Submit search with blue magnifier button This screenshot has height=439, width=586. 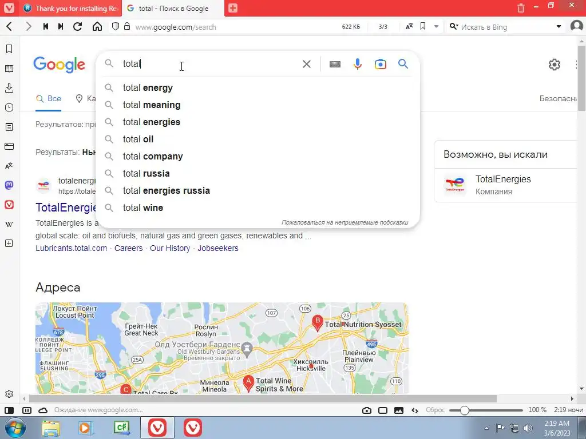403,64
